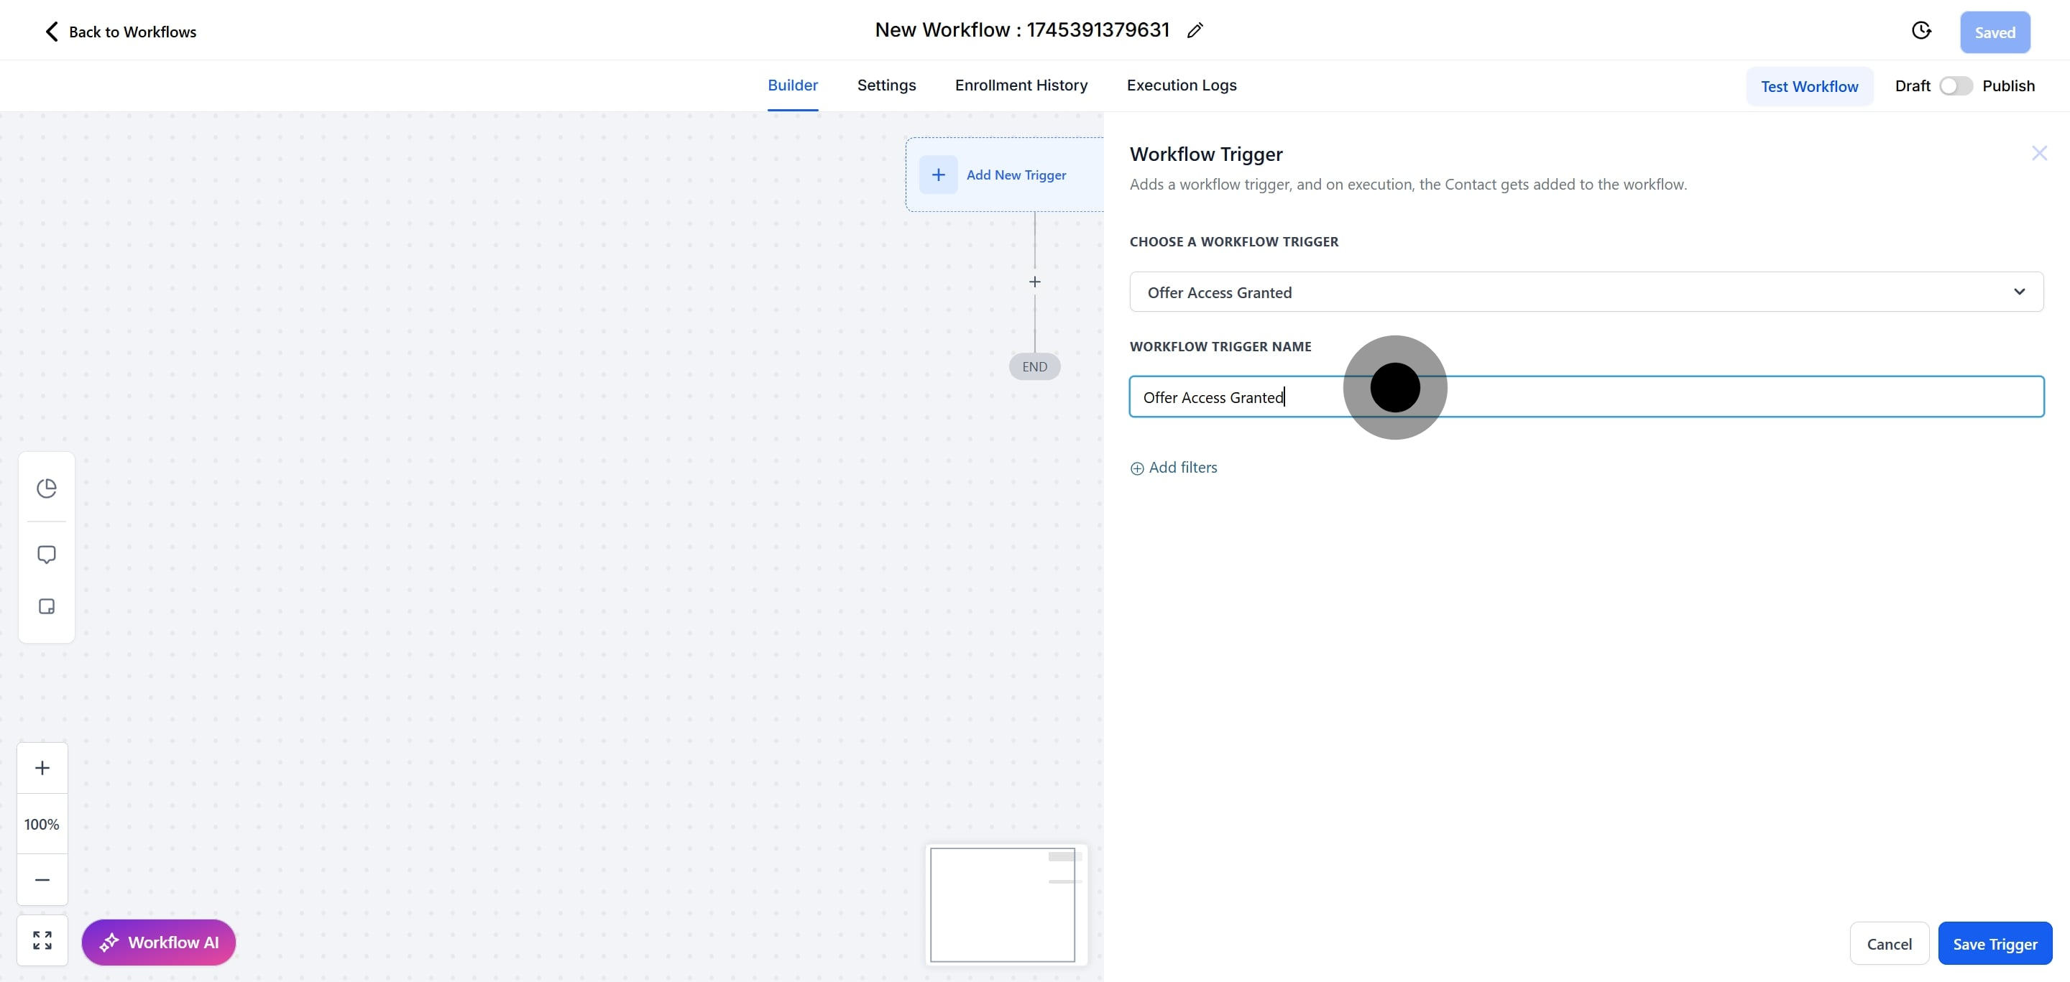Open the Enrollment History tab

tap(1021, 85)
